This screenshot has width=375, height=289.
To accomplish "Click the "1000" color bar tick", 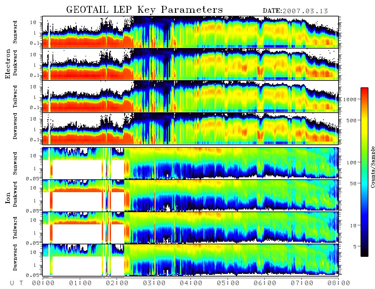I will point(350,99).
